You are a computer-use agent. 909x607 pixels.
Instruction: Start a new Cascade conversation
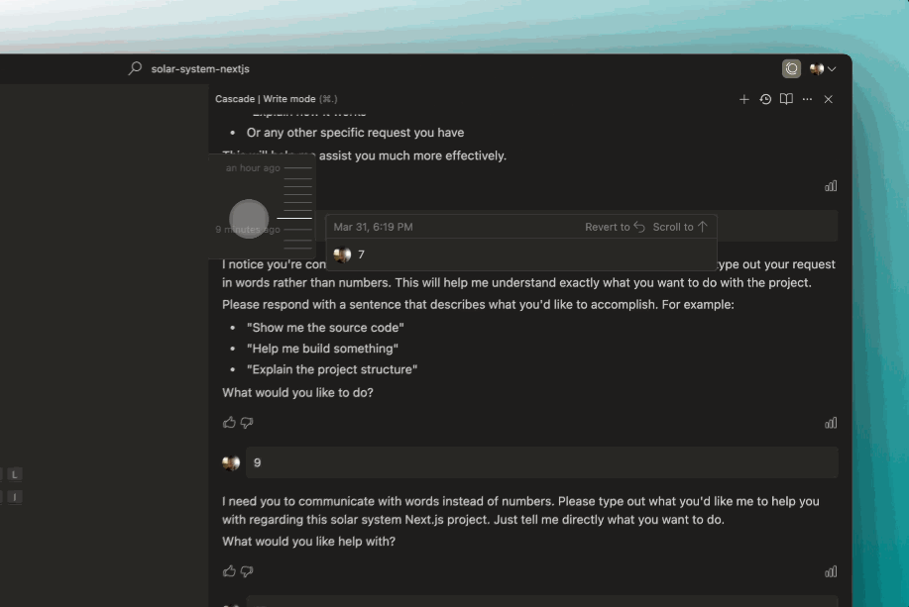click(744, 99)
